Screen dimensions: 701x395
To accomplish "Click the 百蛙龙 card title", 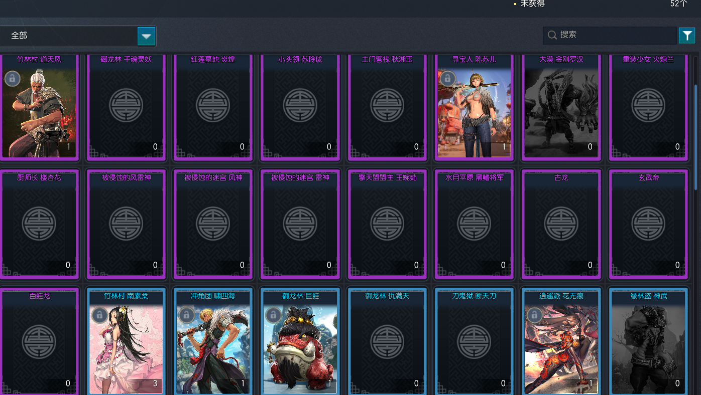I will click(x=39, y=296).
